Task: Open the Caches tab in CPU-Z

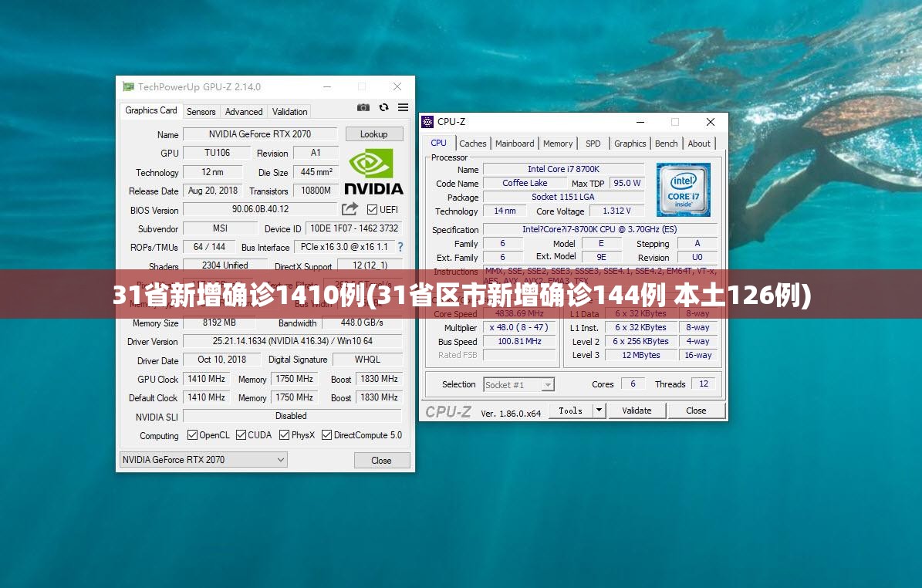Action: tap(473, 144)
